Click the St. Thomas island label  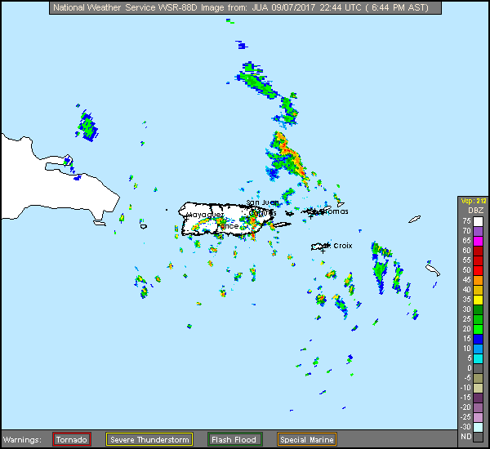(x=332, y=211)
